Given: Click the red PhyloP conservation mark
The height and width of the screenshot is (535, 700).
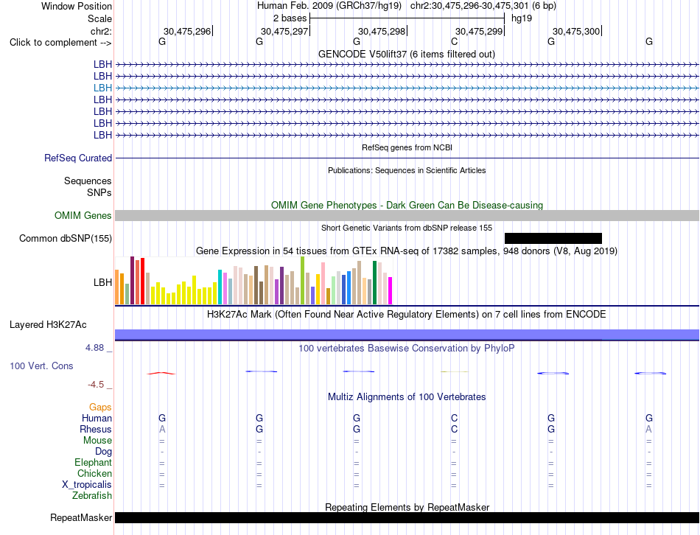Looking at the screenshot, I should click(x=161, y=373).
